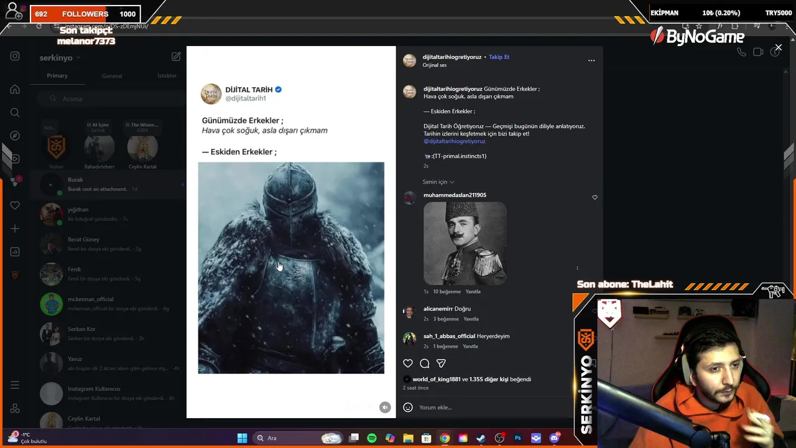Open the sidebar Search magnifier icon

tap(15, 113)
